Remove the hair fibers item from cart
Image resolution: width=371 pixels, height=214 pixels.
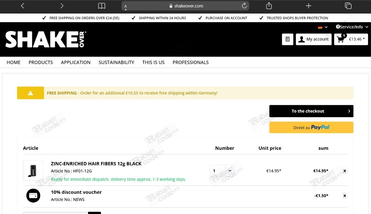[x=345, y=171]
